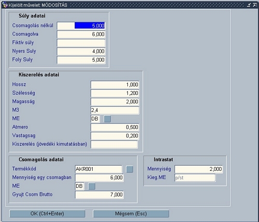Screen dimensions: 259x222
Task: Open the lookup list beside the Kiszerelés ME field
Action: click(107, 119)
